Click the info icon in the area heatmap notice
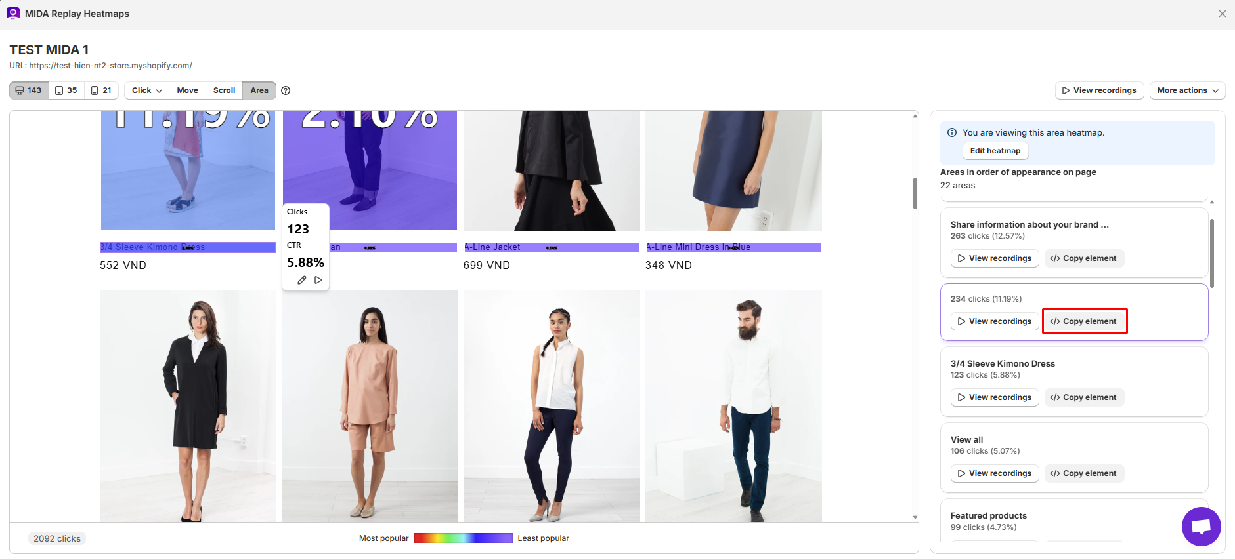1235x560 pixels. (952, 132)
